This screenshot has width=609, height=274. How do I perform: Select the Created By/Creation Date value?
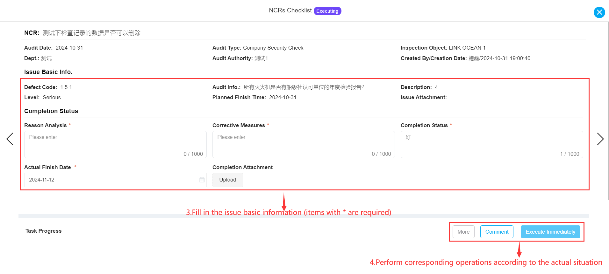[499, 58]
